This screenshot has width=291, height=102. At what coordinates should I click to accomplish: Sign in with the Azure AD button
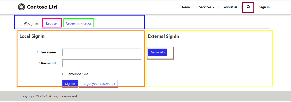tap(157, 52)
